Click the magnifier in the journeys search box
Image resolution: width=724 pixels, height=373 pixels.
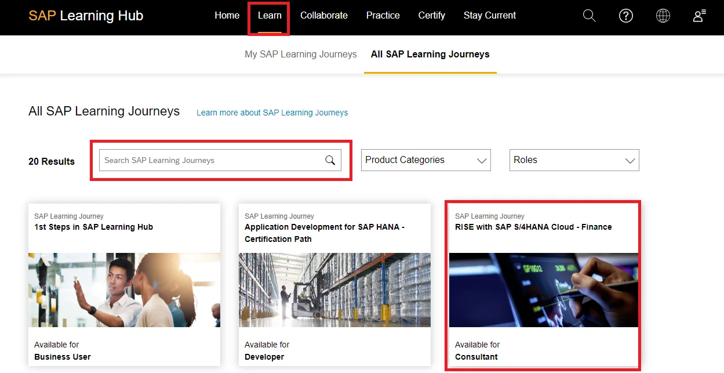[x=330, y=160]
